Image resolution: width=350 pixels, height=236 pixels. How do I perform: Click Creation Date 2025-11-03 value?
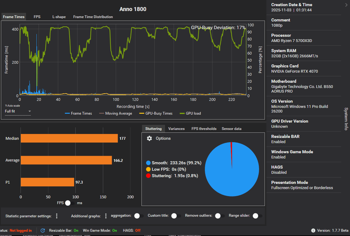[x=291, y=10]
